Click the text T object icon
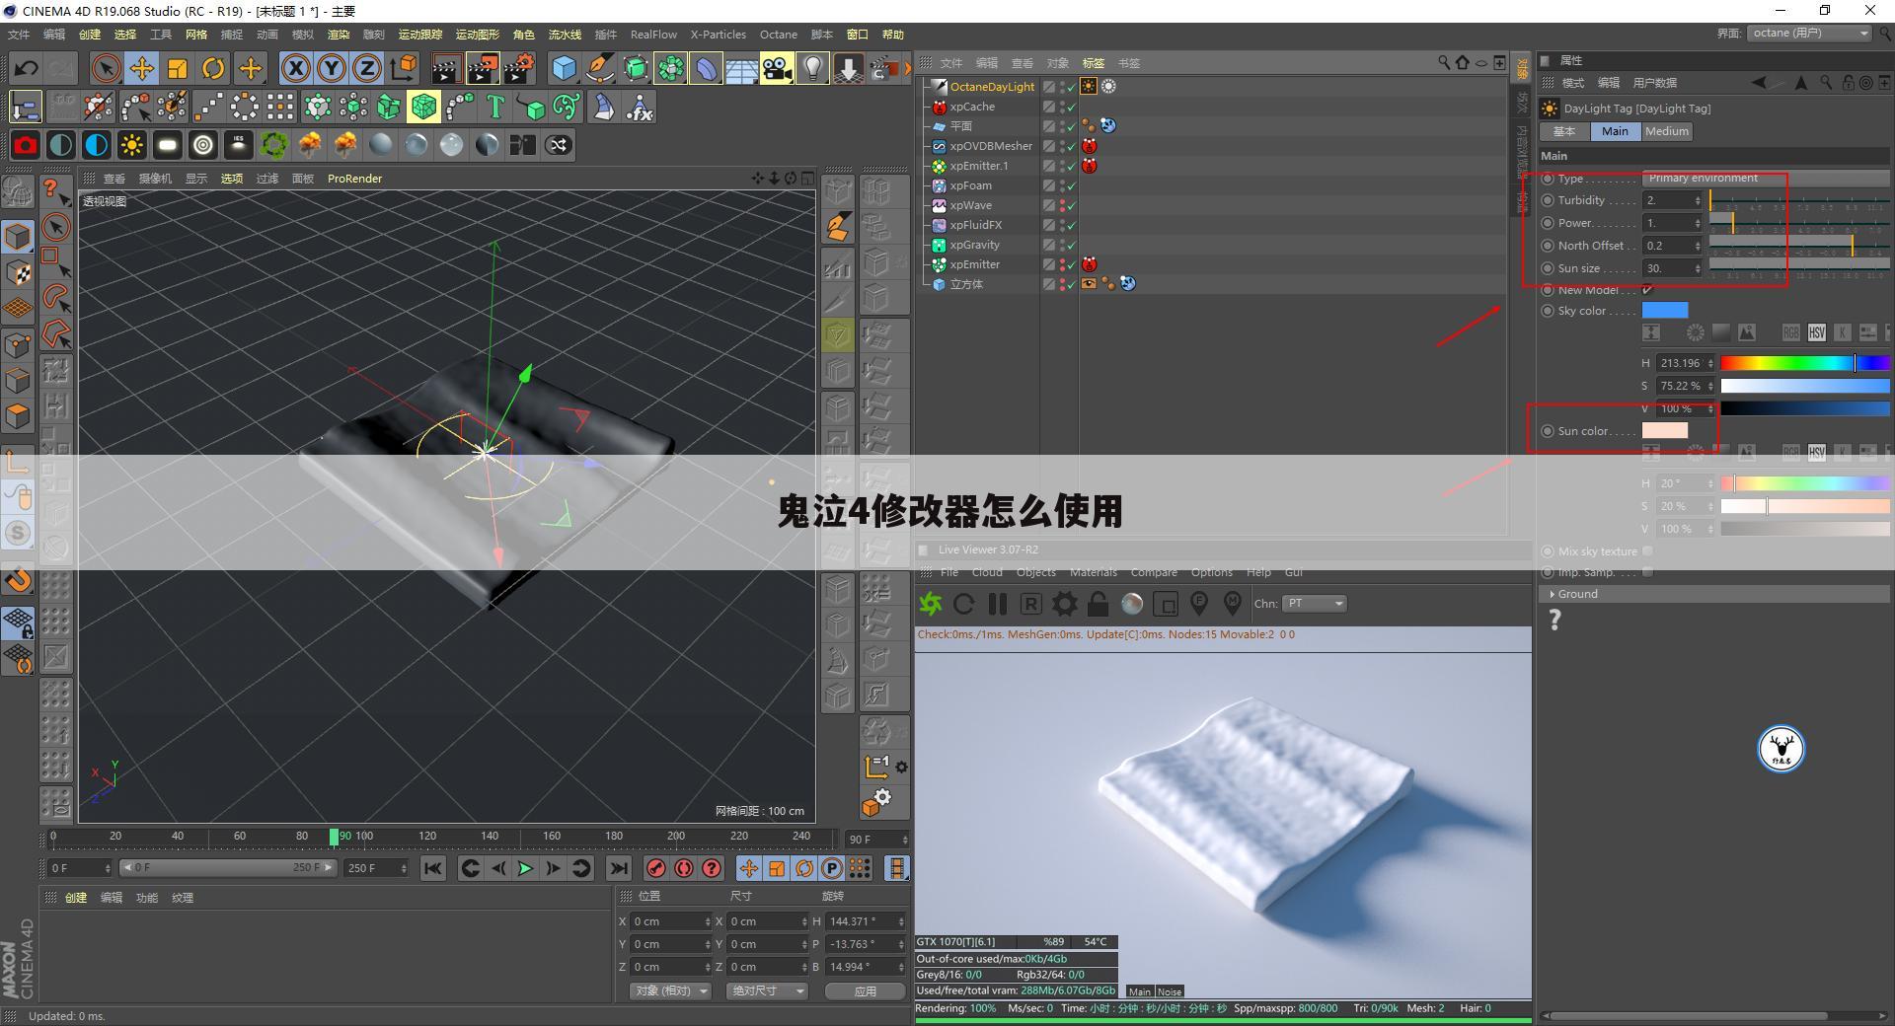Screen dimensions: 1895x1026 tap(495, 107)
